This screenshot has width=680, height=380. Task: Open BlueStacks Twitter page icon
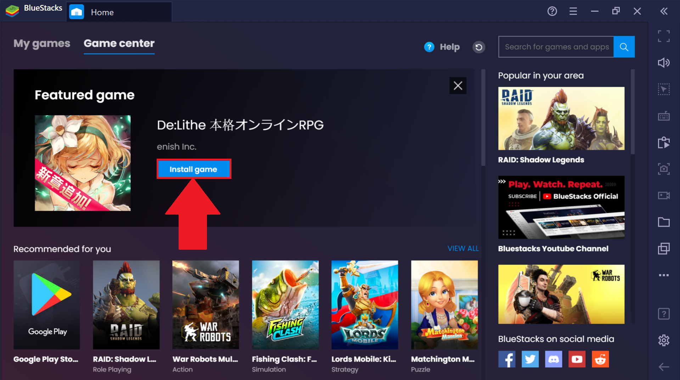(x=530, y=359)
